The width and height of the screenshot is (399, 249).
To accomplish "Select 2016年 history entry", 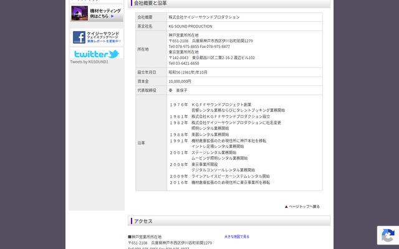I will coord(220,182).
